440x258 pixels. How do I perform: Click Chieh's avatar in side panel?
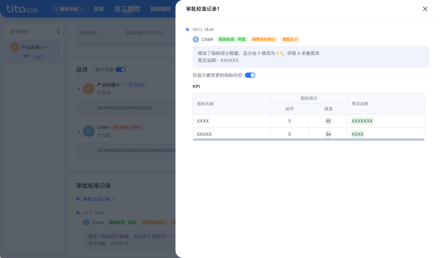(196, 39)
